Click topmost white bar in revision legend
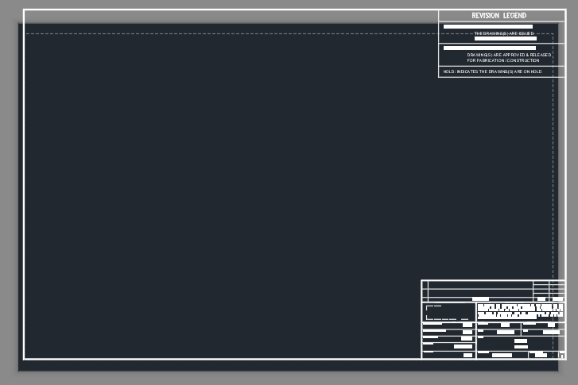 (487, 26)
